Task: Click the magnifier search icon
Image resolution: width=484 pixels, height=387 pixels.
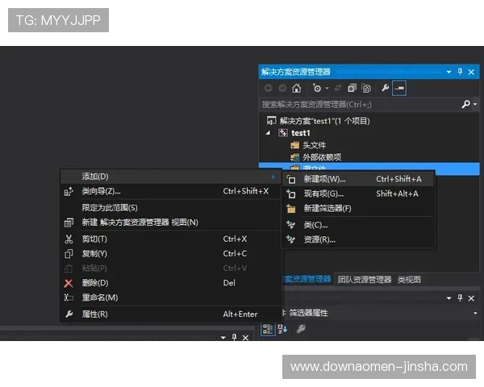Action: (465, 104)
